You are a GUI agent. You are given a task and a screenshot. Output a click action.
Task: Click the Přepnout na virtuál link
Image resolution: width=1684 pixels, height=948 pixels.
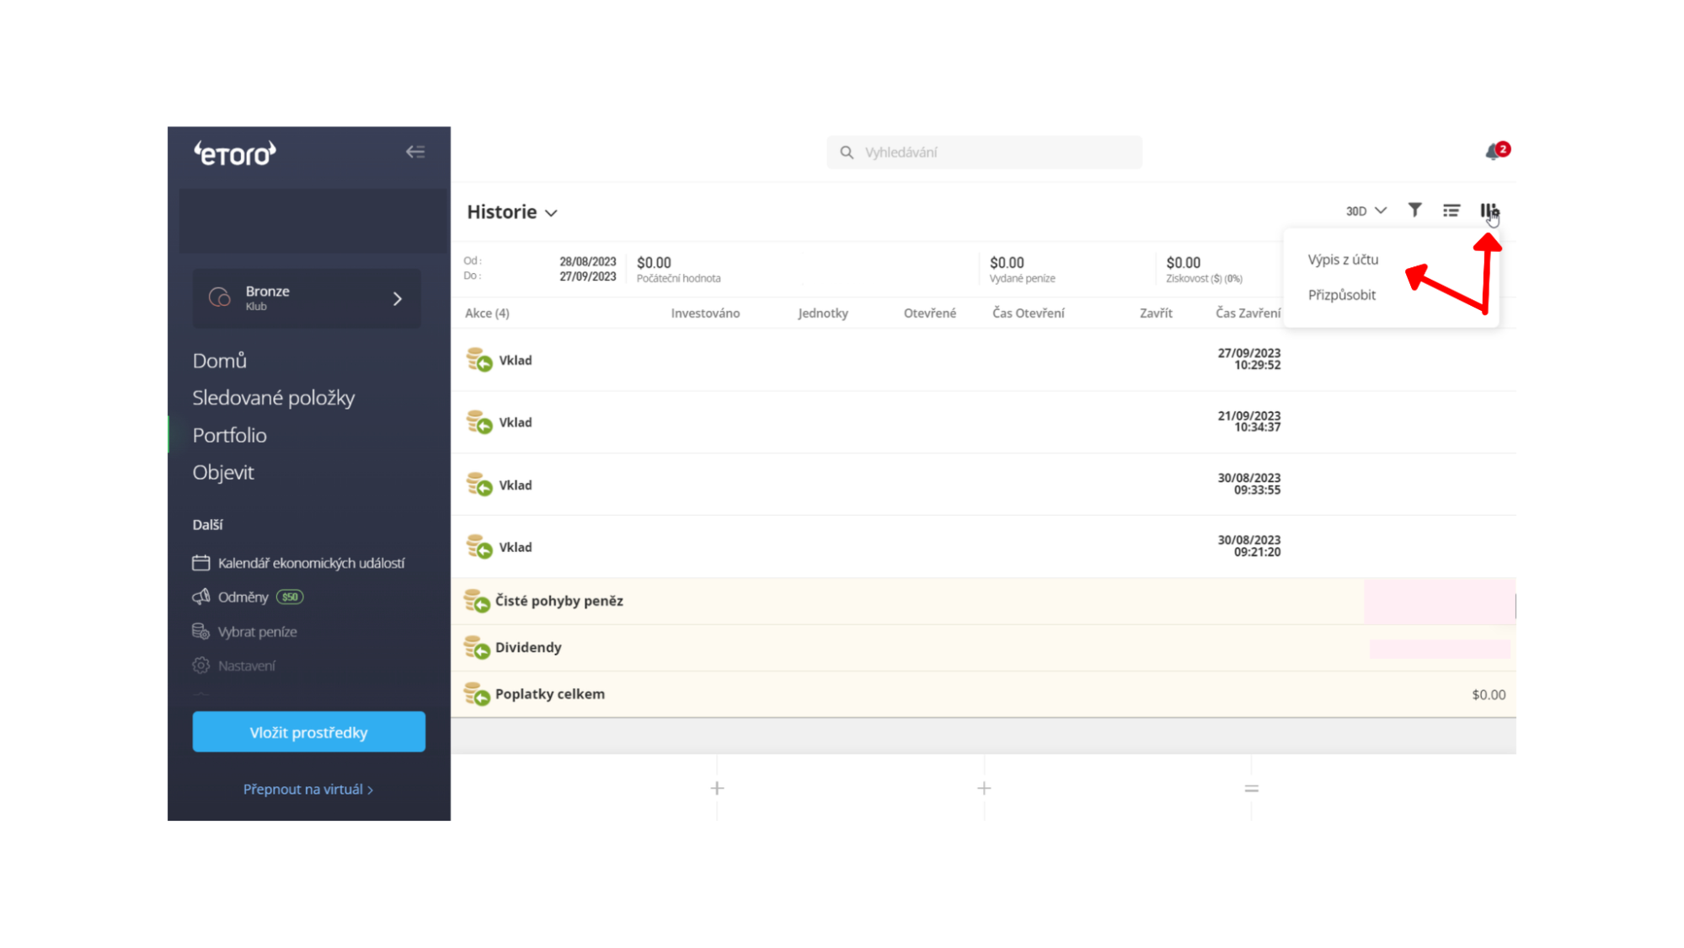(x=307, y=789)
